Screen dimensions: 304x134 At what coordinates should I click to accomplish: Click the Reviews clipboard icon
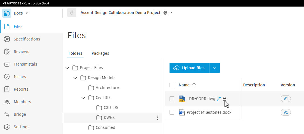click(x=7, y=52)
